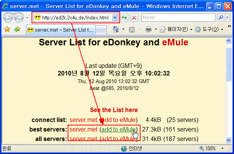This screenshot has width=234, height=154.
Task: Click the See the List here text
Action: 114,110
